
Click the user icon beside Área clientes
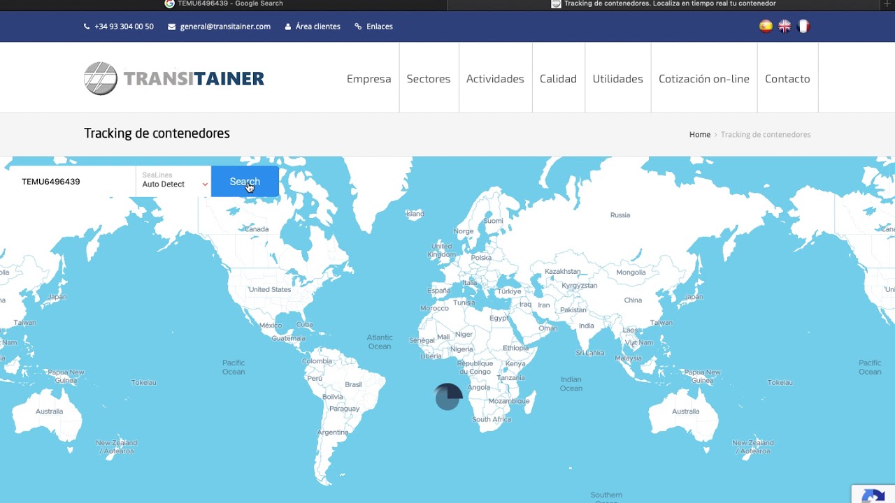coord(288,27)
